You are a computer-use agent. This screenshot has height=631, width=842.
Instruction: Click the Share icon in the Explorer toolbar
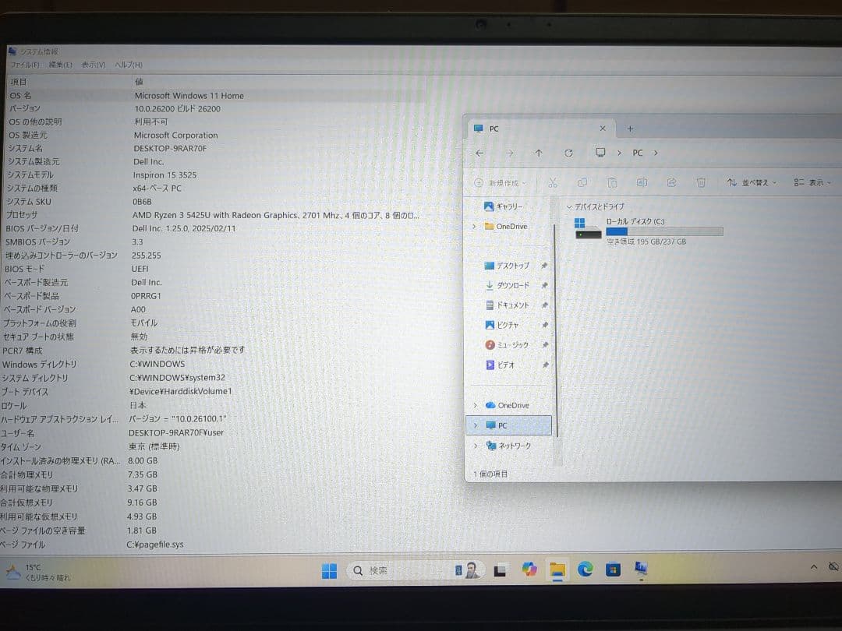(672, 182)
